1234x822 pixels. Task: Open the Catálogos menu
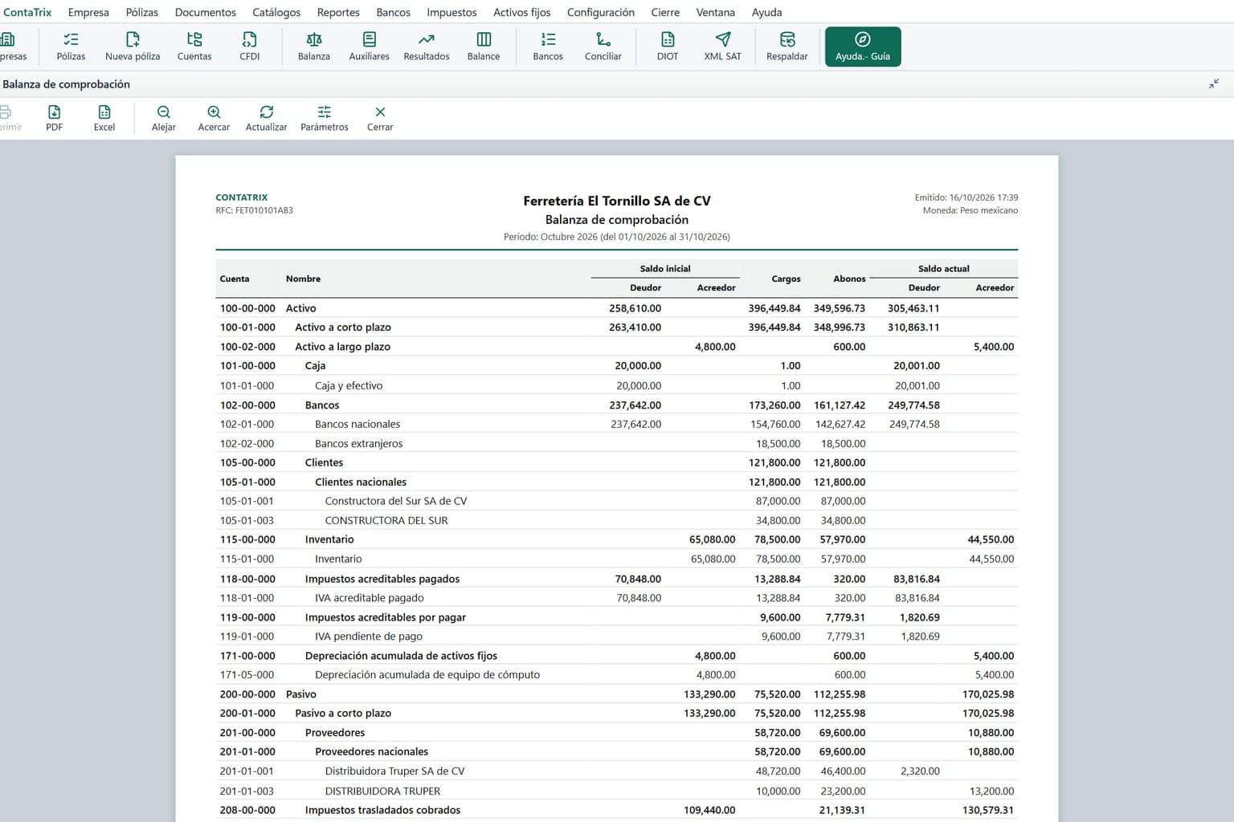(x=276, y=12)
